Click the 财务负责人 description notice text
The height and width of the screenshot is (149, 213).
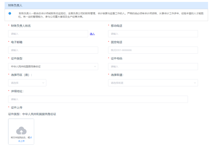(111, 15)
